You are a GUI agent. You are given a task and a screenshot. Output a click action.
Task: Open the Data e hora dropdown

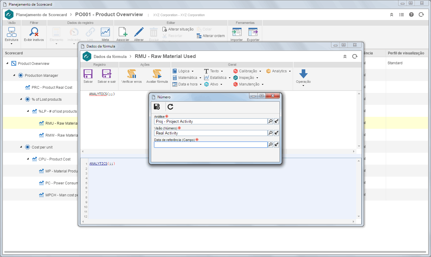(187, 84)
